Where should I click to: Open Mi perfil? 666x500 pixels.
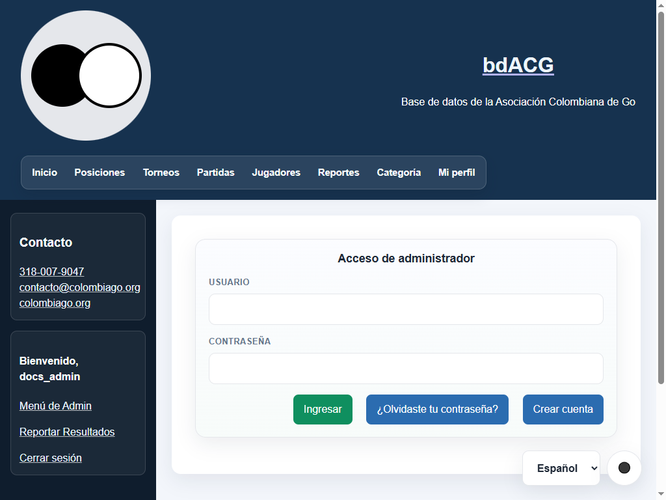tap(457, 172)
